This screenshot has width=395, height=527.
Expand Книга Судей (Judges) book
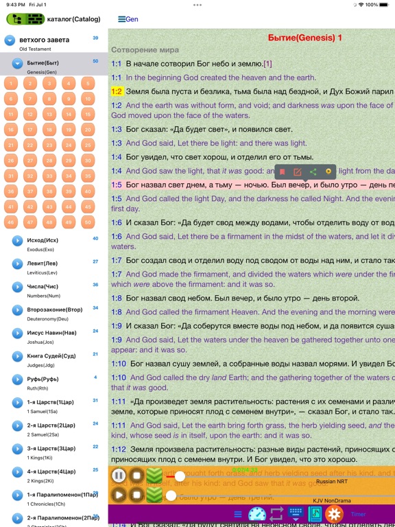[x=17, y=356]
